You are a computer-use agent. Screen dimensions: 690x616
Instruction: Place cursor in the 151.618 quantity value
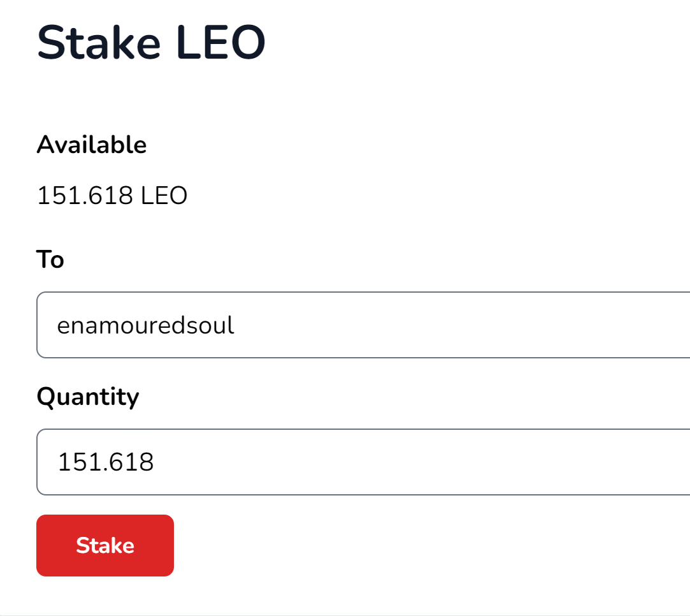click(106, 462)
